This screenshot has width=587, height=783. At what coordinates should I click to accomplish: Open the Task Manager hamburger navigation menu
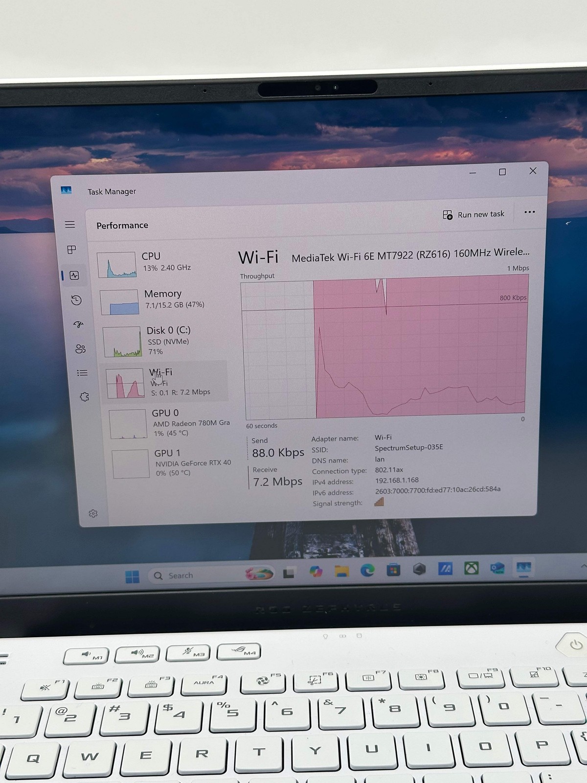pos(70,224)
